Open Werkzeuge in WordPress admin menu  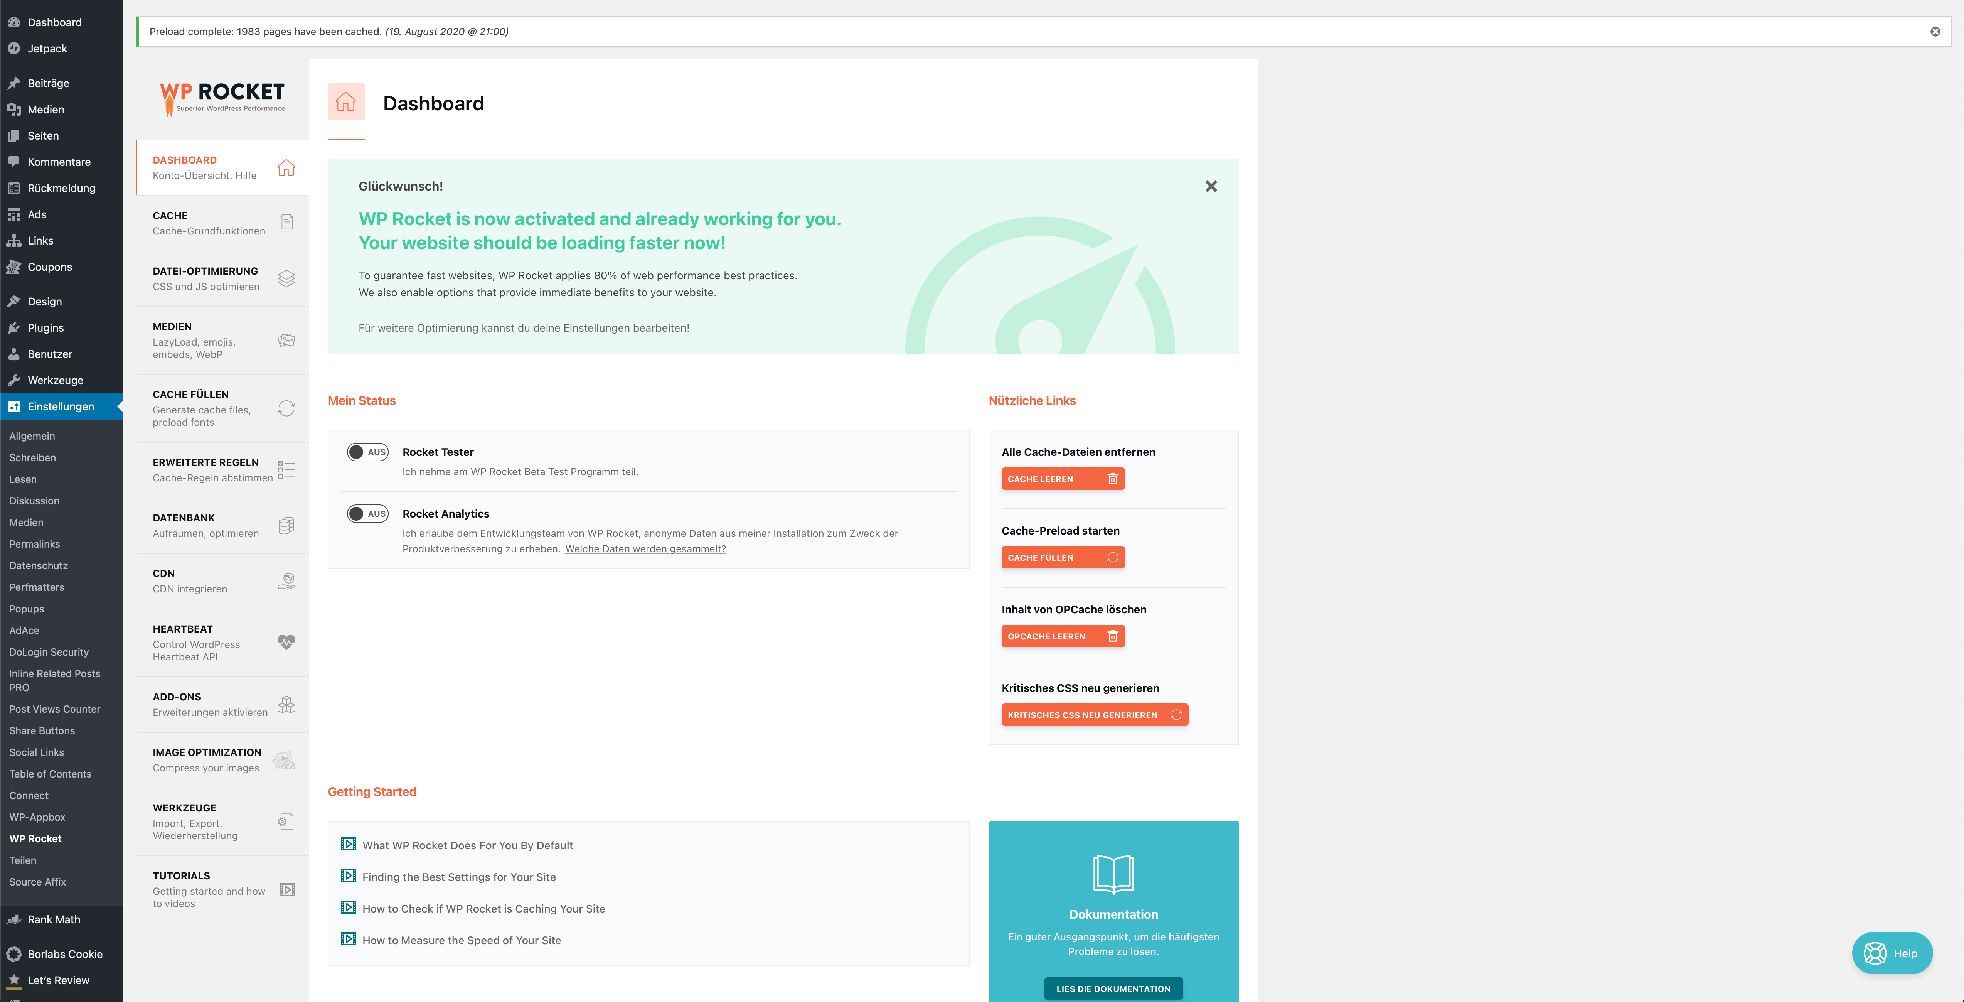[61, 380]
